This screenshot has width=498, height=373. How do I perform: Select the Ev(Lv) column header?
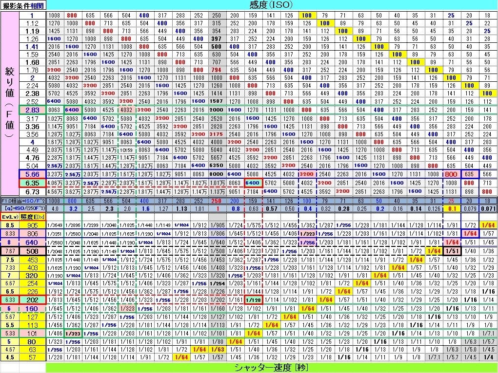point(10,217)
